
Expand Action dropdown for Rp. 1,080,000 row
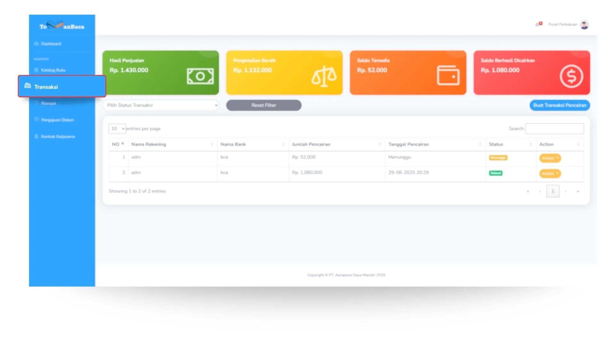tap(550, 173)
